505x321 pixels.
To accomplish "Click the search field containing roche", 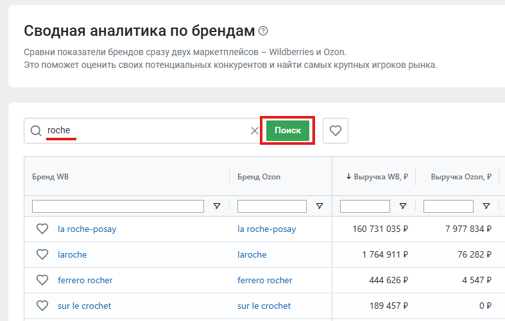I will [x=142, y=131].
